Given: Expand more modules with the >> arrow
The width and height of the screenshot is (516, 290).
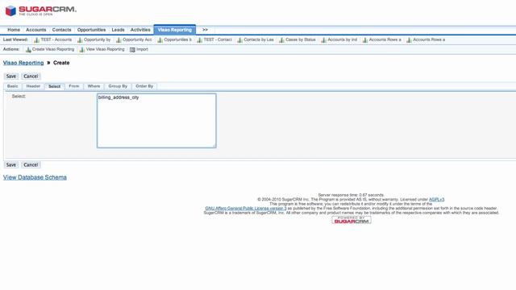Looking at the screenshot, I should point(205,30).
